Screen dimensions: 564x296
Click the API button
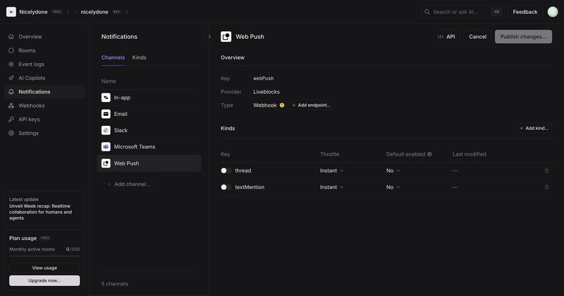pos(446,37)
